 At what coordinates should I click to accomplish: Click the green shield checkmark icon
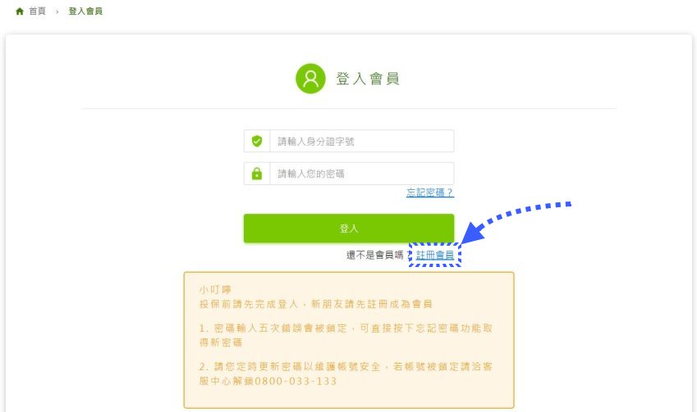click(x=257, y=141)
